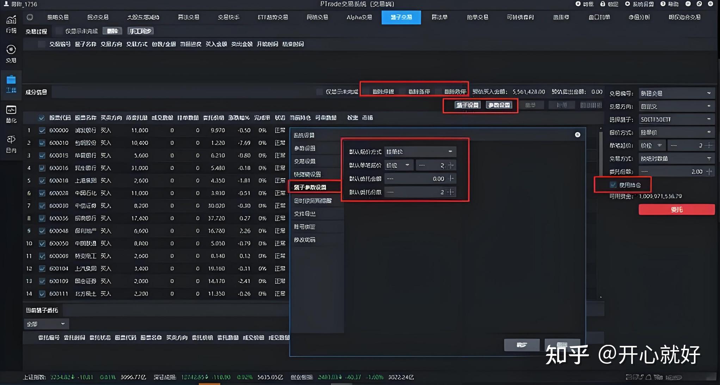Toggle the select-all checkbox in stock table header
The height and width of the screenshot is (385, 720).
pos(42,118)
